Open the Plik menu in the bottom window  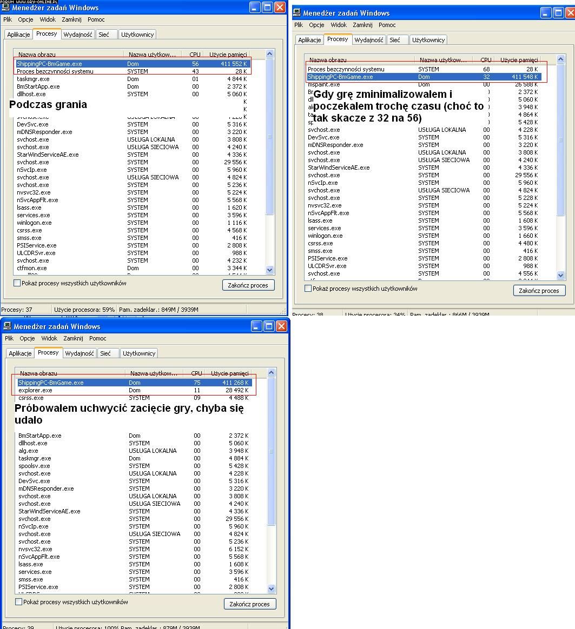(9, 338)
